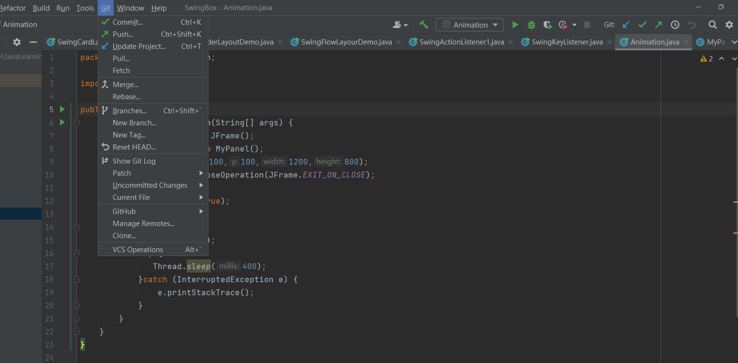Click the run gutter arrow on line 5
The height and width of the screenshot is (363, 738).
pos(62,109)
